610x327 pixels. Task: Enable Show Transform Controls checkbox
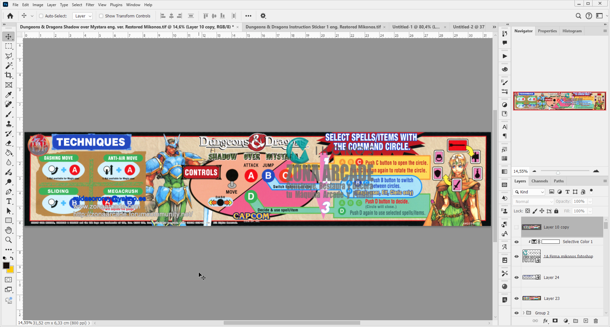[101, 16]
